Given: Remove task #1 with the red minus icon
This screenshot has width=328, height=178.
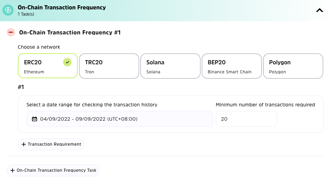Looking at the screenshot, I should tap(11, 32).
